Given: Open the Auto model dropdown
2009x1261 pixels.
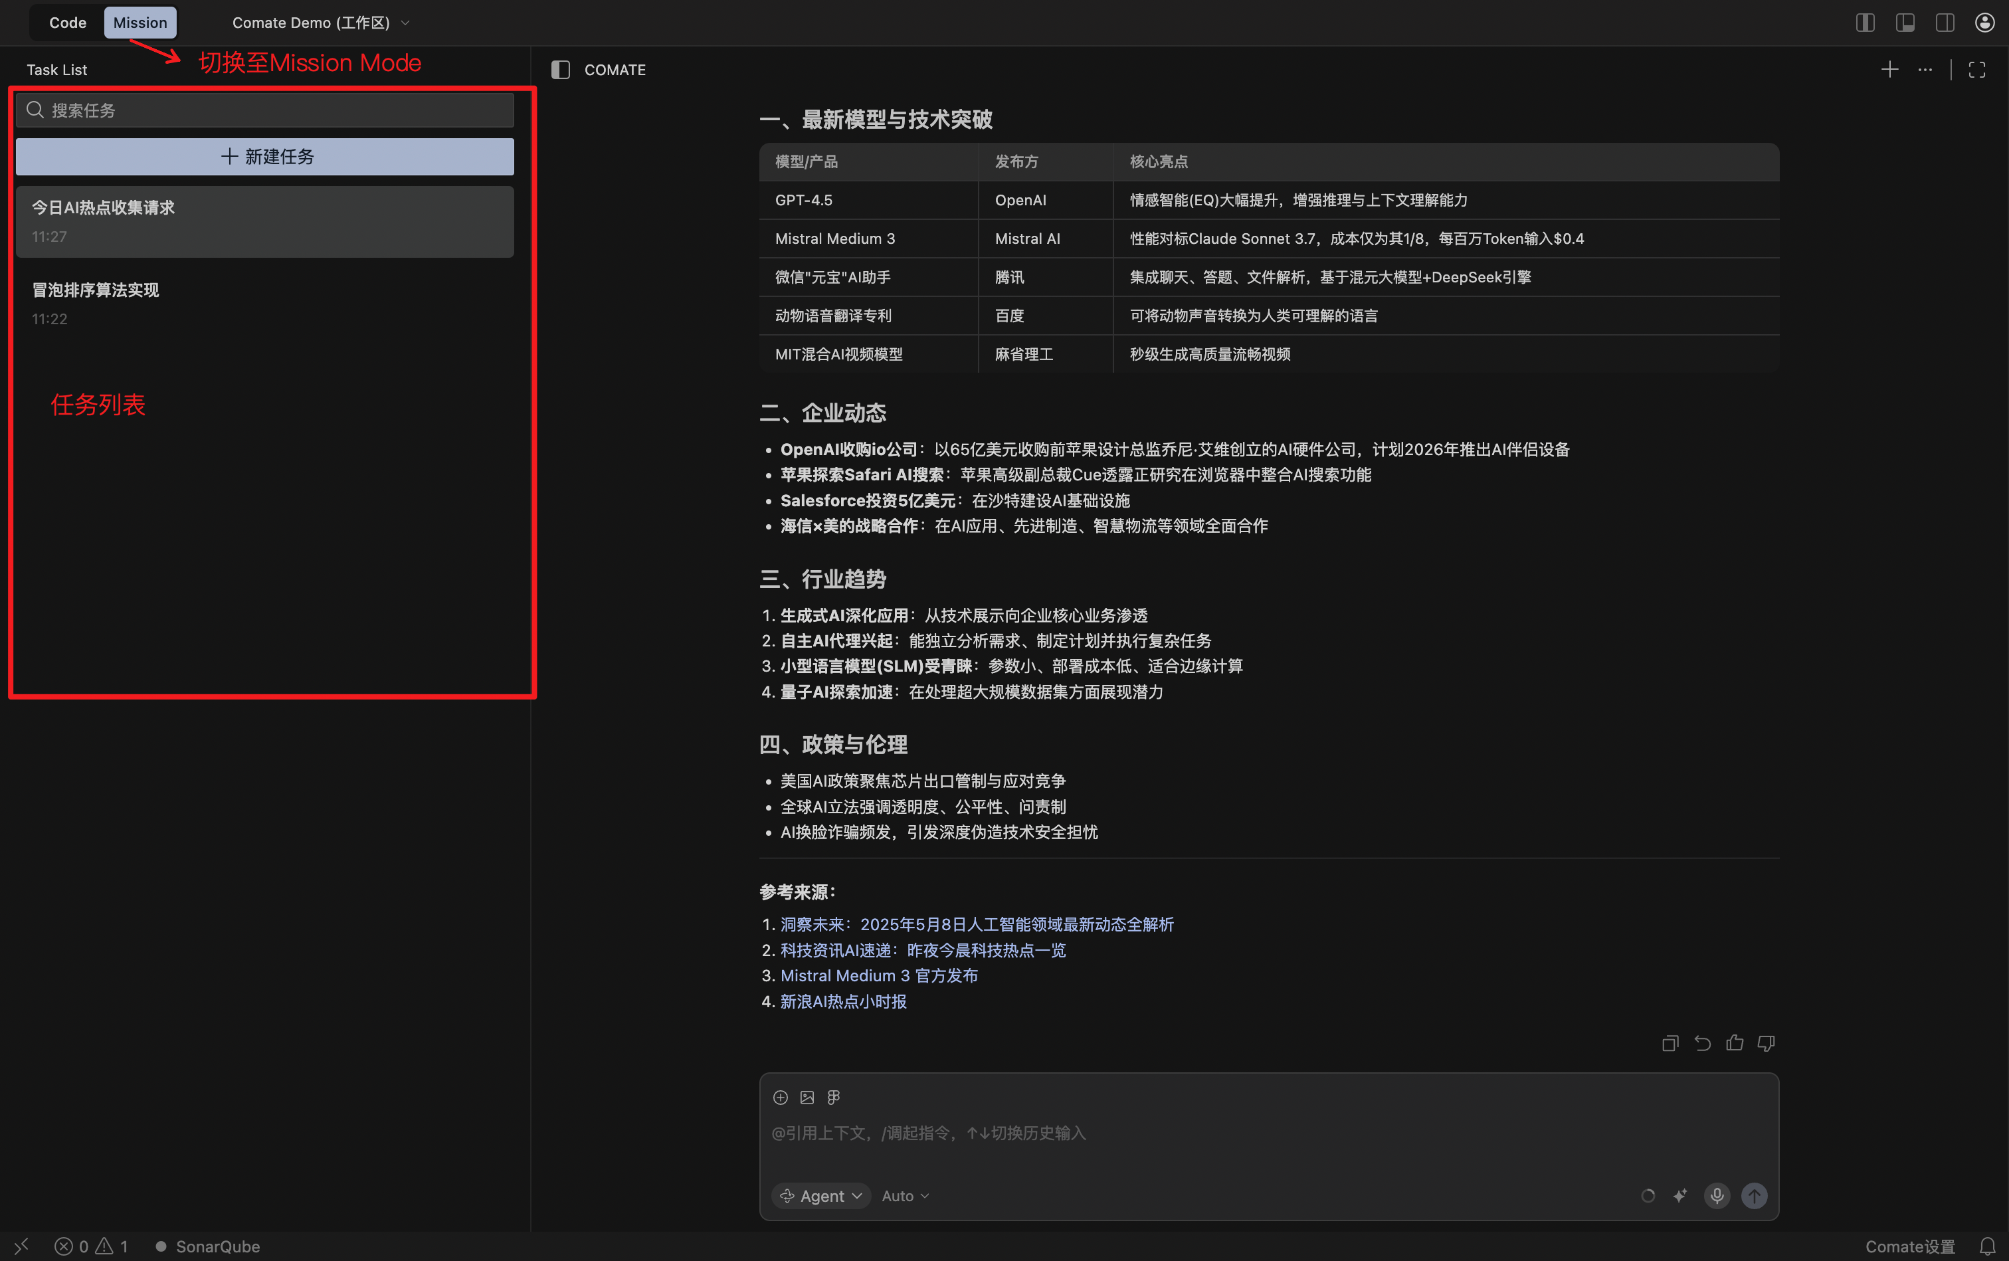Looking at the screenshot, I should click(x=905, y=1196).
